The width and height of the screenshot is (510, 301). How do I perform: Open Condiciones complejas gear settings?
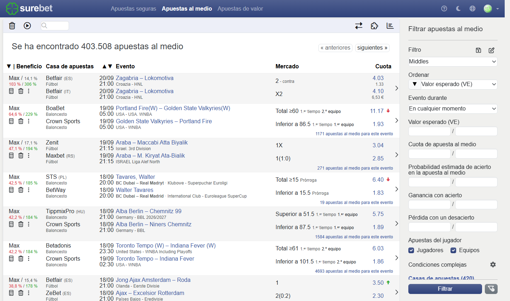coord(493,265)
